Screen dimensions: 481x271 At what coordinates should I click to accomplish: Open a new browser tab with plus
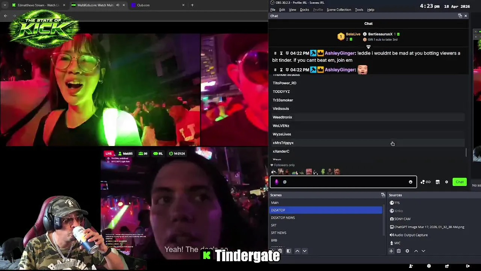(192, 5)
